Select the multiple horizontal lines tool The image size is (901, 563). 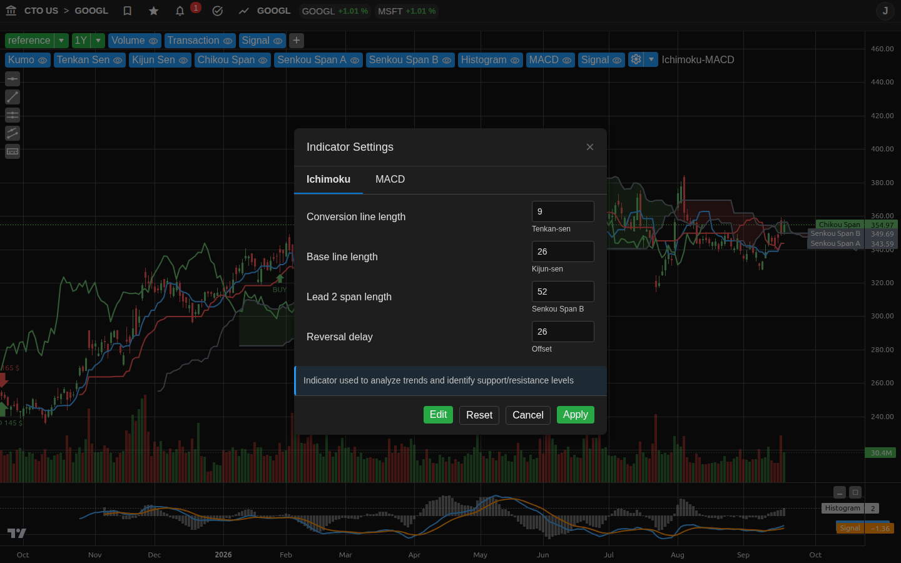(13, 115)
